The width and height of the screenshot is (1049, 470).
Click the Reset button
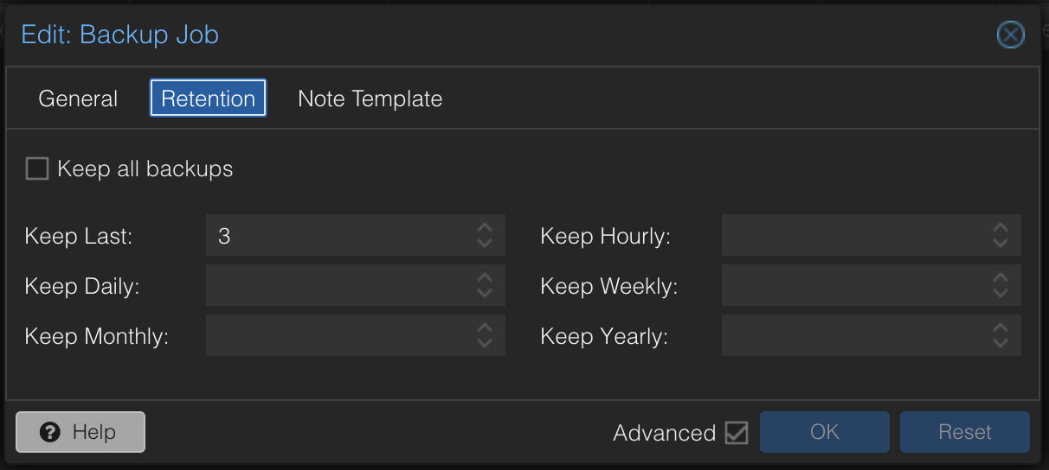tap(965, 432)
